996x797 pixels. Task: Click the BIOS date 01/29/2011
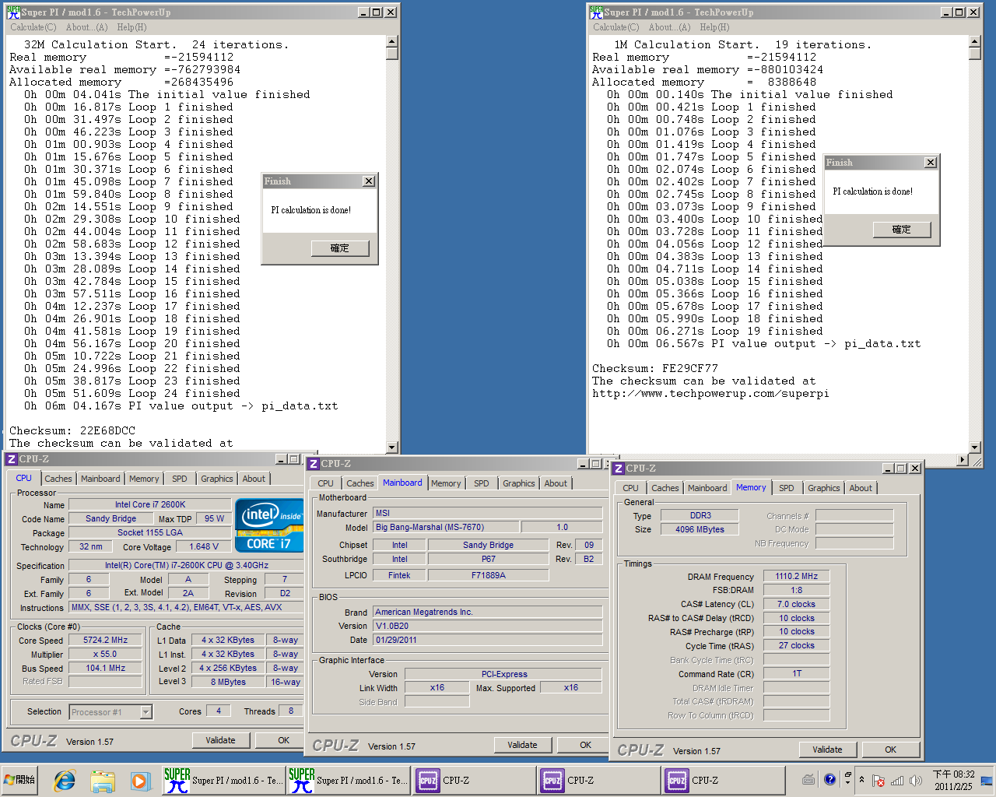pyautogui.click(x=488, y=641)
